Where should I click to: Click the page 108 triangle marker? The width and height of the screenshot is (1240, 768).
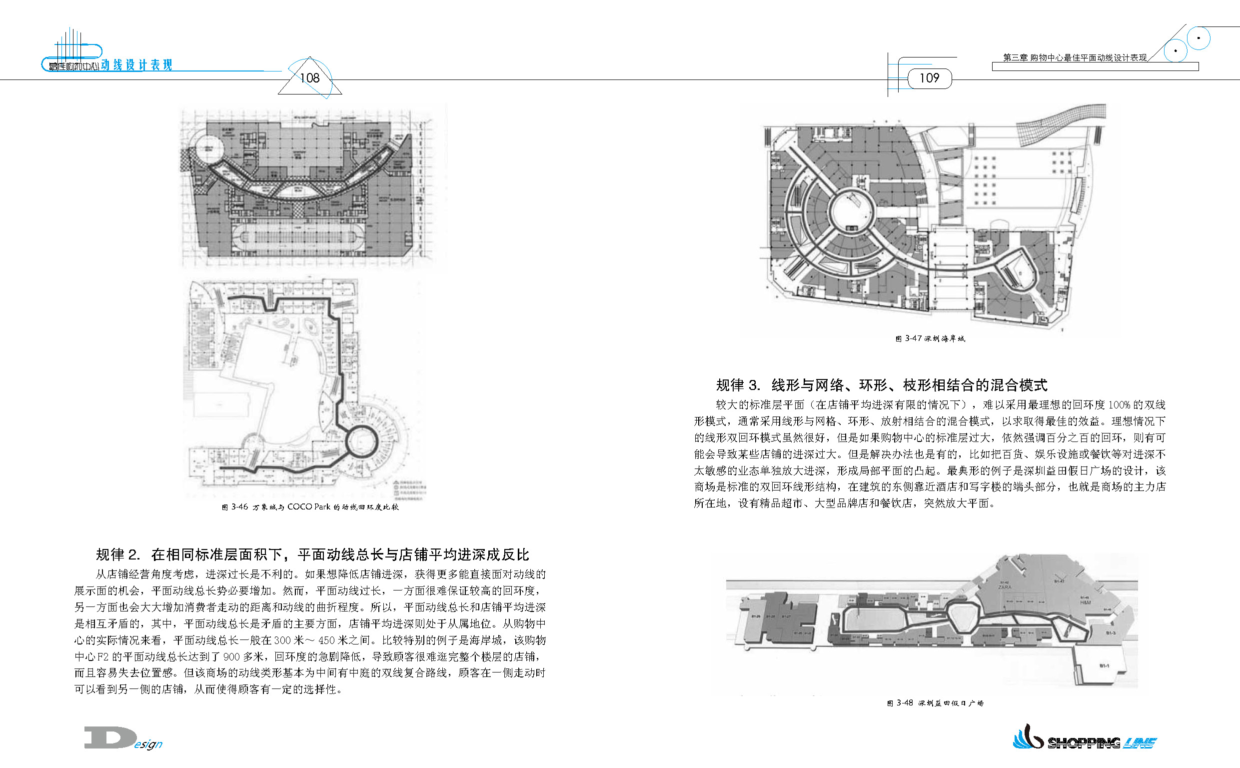[309, 78]
